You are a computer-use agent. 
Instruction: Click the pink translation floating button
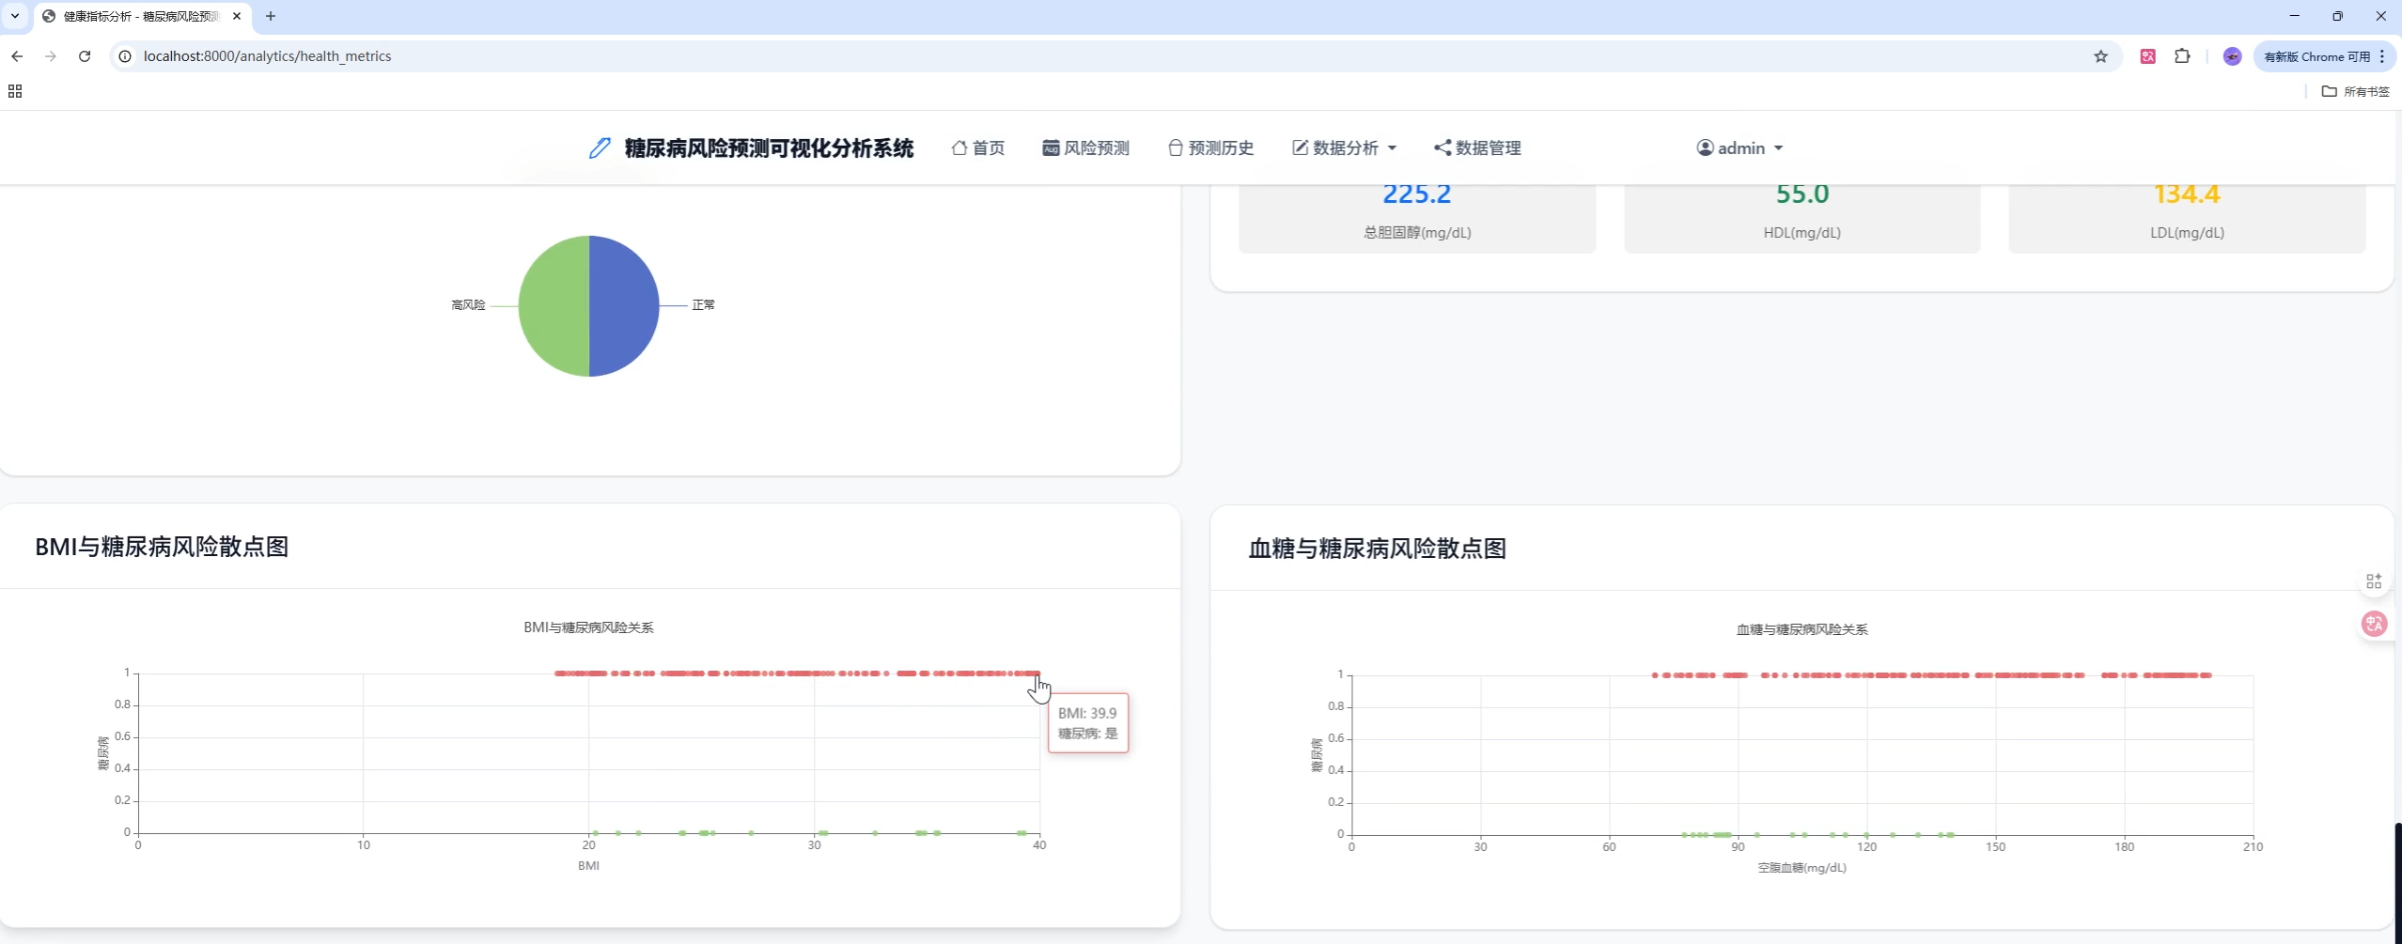coord(2373,623)
